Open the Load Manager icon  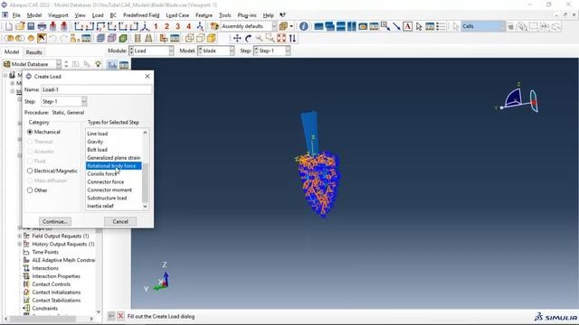pyautogui.click(x=124, y=65)
